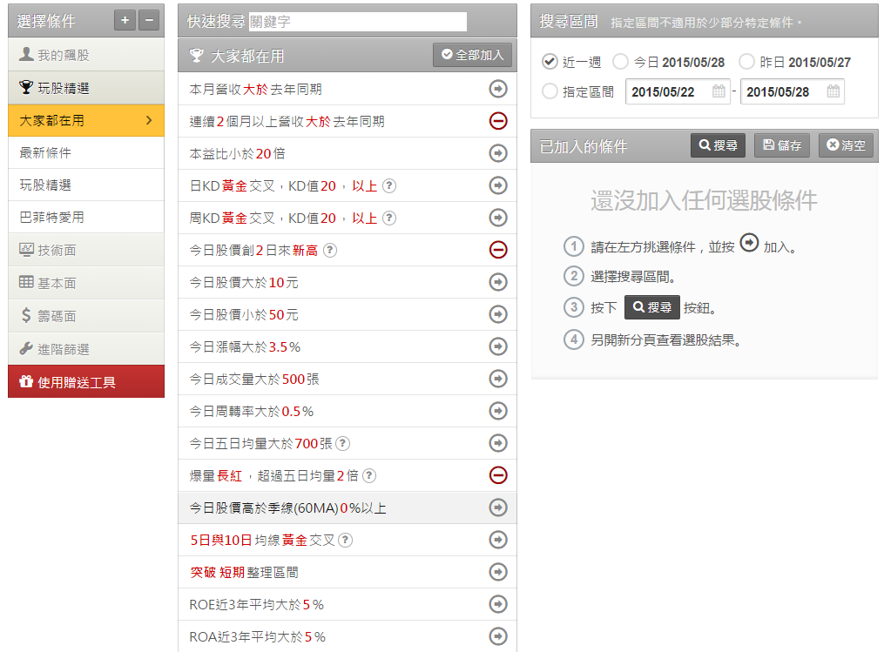
Task: Click end date field 2015/05/28
Action: 793,91
